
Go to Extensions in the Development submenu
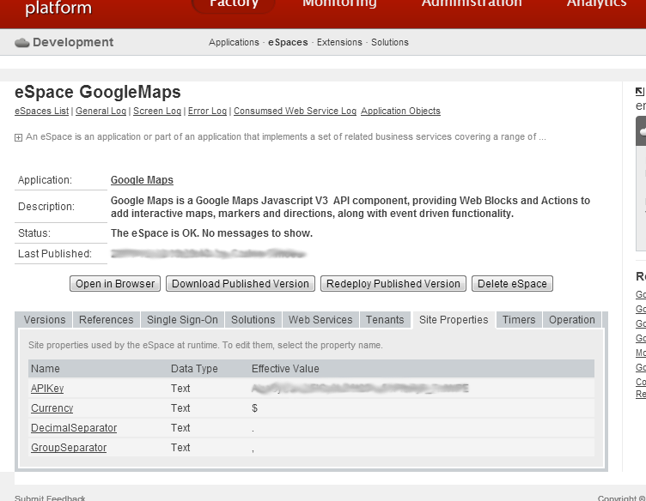339,42
